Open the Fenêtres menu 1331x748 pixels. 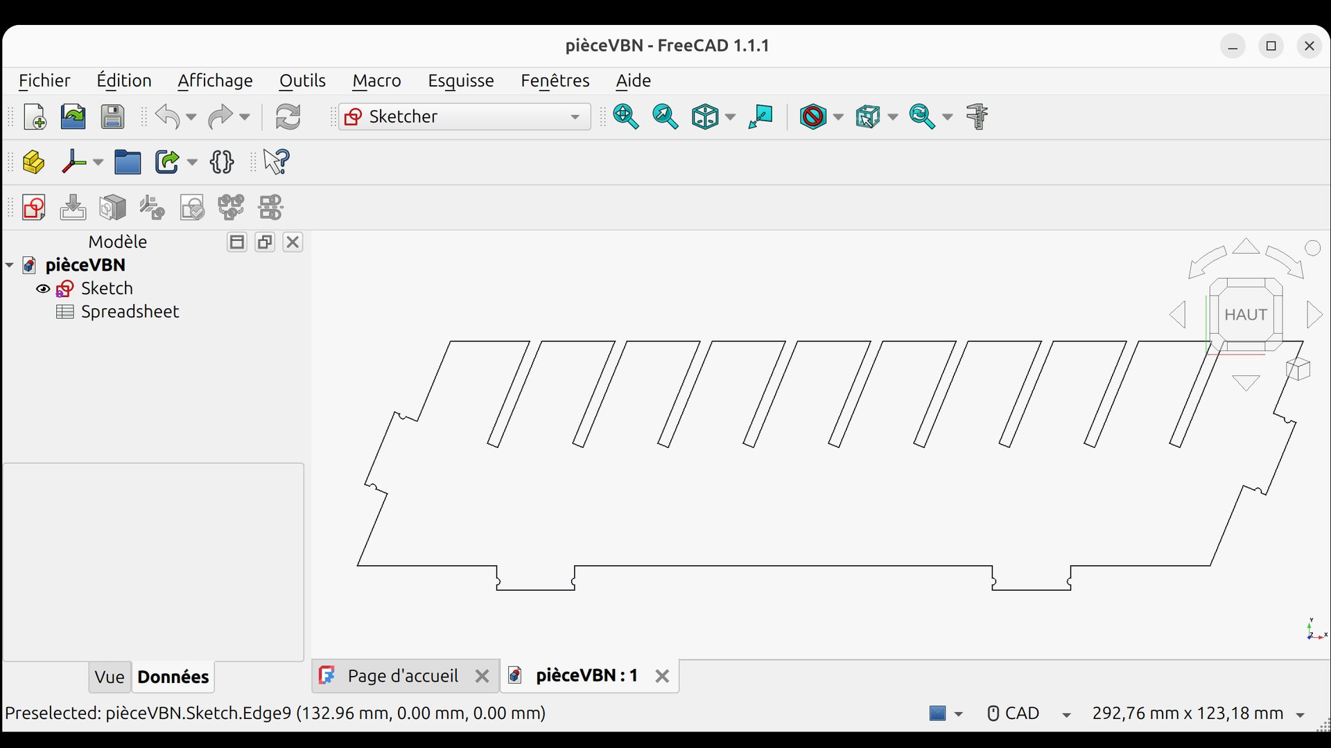point(555,80)
